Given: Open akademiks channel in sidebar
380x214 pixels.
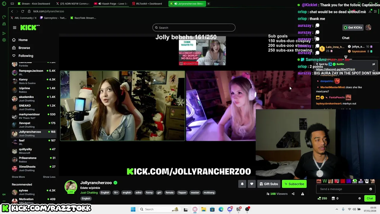Looking at the screenshot, I should pos(33,99).
